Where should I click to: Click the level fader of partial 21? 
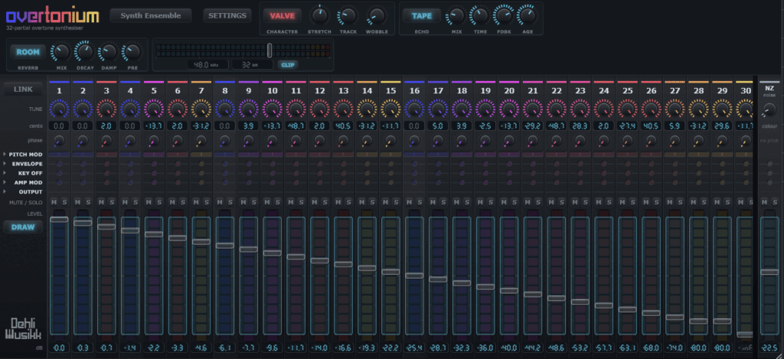point(533,295)
